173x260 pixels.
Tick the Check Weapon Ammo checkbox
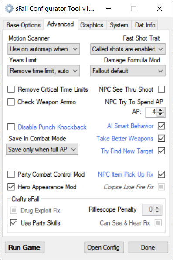click(11, 102)
